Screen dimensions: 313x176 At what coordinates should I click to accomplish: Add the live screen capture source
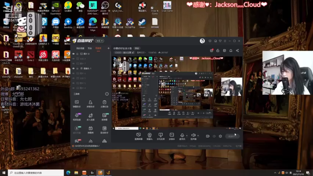click(139, 136)
